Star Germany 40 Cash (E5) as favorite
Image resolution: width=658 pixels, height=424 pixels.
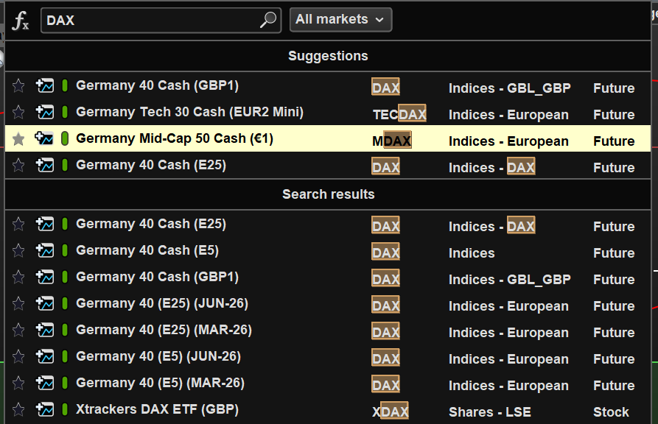[x=18, y=251]
